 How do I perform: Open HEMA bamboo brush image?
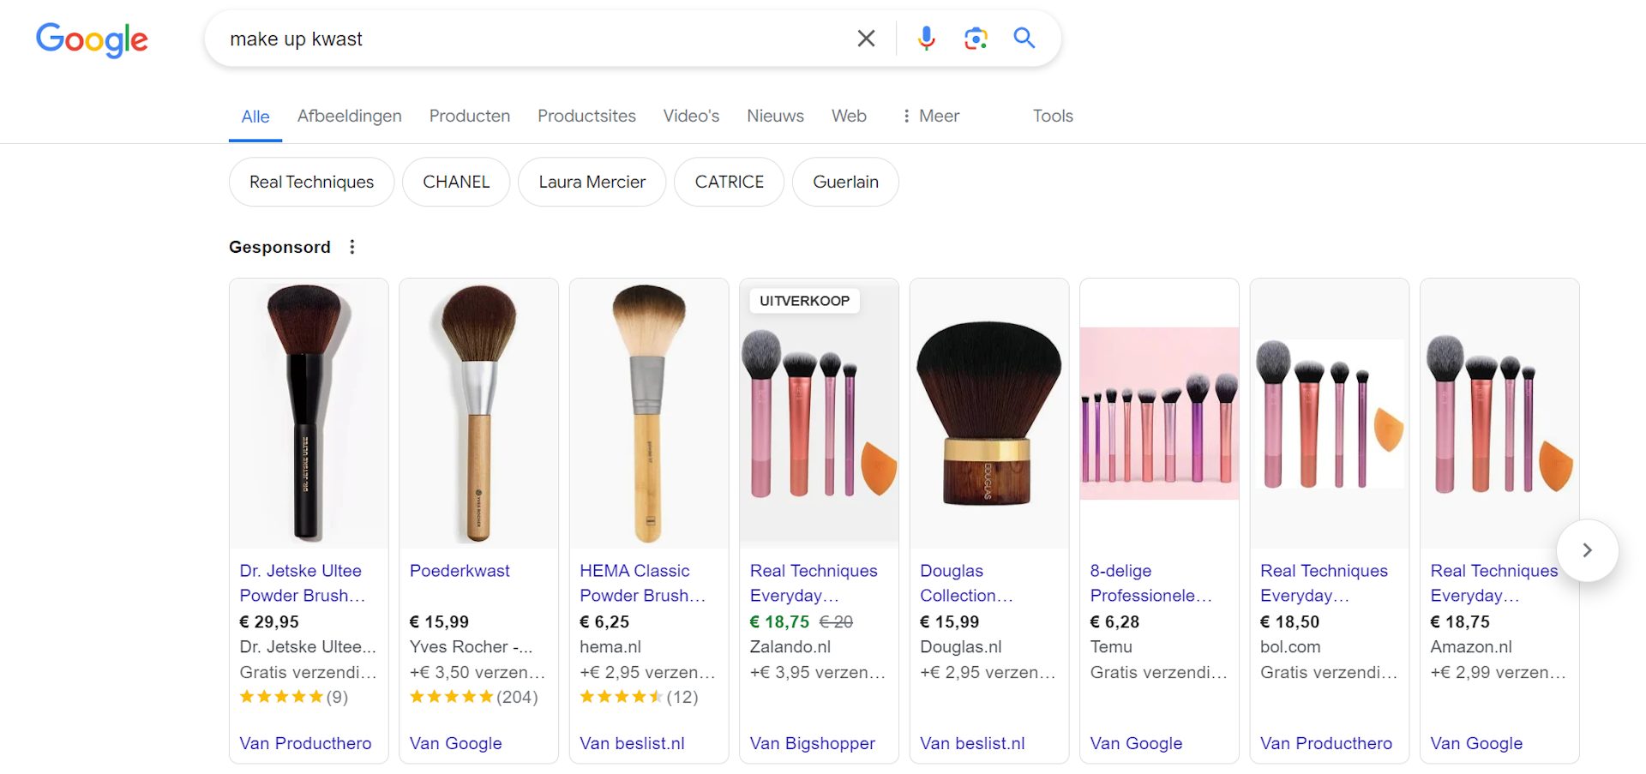[x=649, y=413]
